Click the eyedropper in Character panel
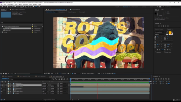The width and height of the screenshot is (181, 102). [167, 32]
